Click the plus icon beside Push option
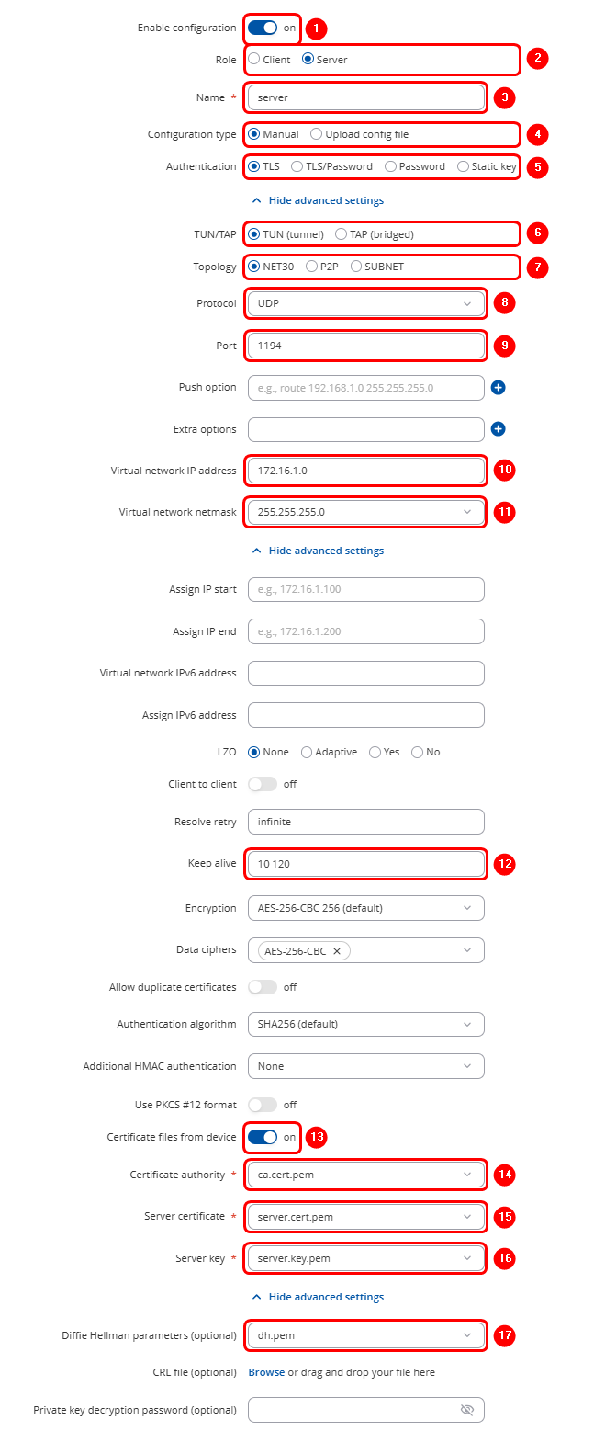The image size is (594, 1431). point(498,388)
